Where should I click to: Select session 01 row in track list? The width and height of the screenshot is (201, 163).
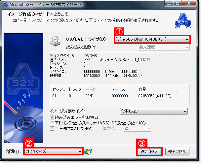point(119,96)
